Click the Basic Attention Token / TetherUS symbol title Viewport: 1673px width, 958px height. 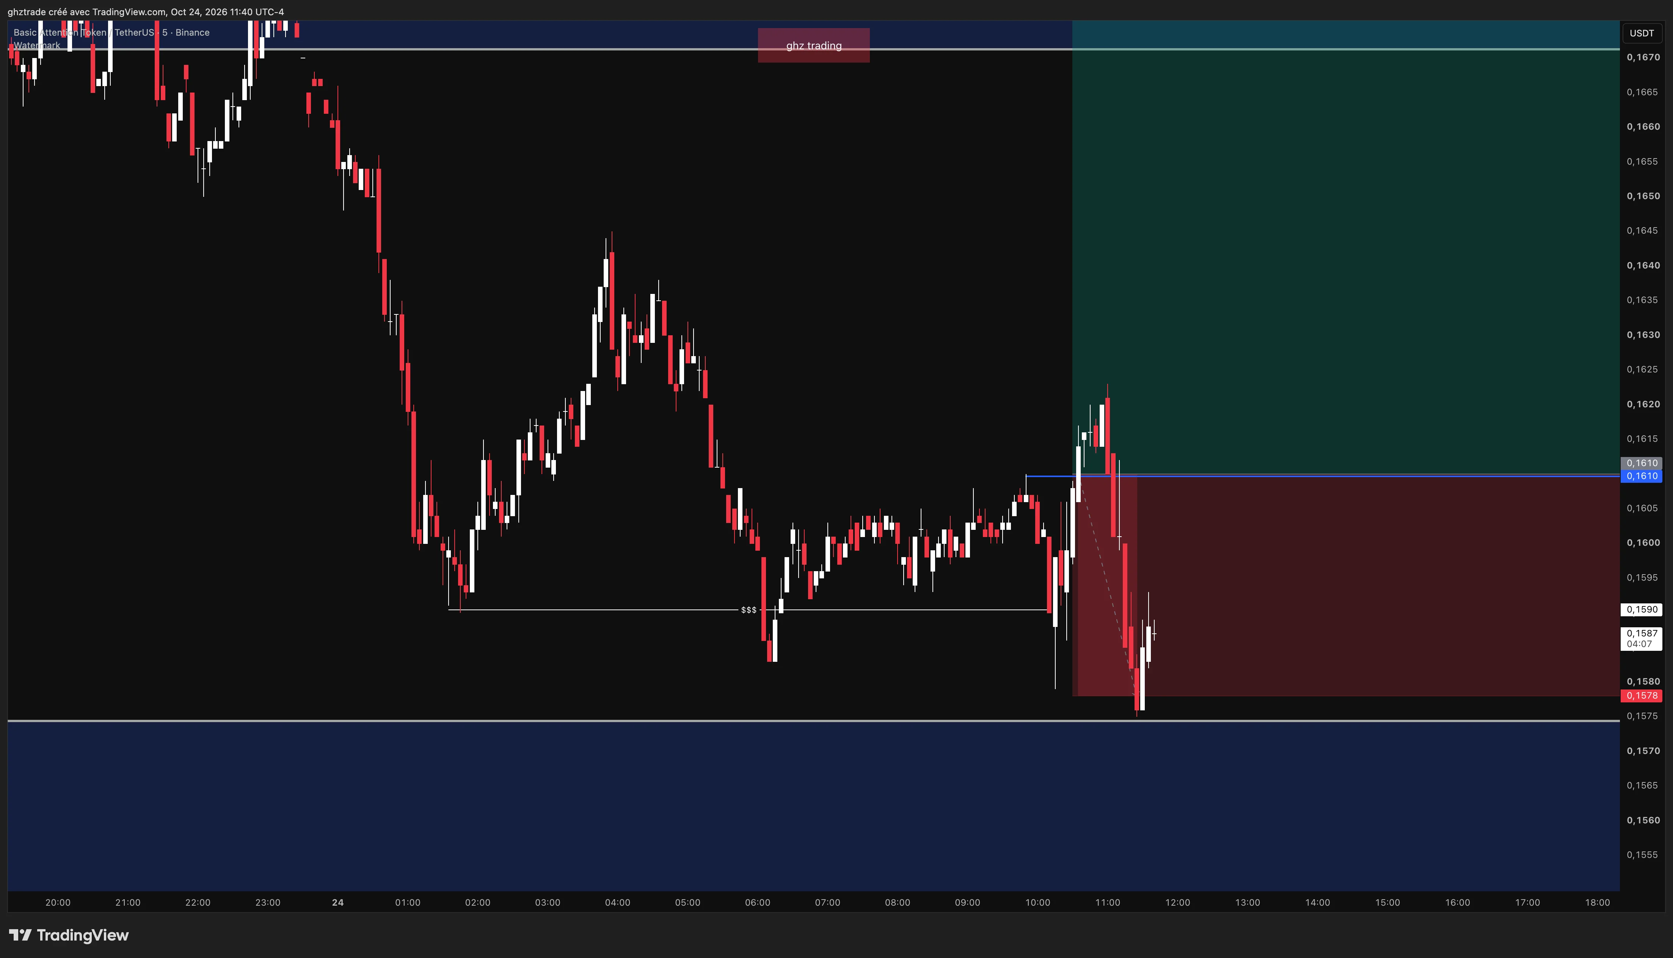(111, 32)
